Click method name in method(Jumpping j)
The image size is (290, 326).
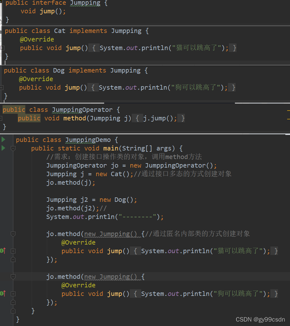coord(75,118)
